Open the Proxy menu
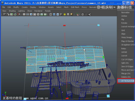 click(x=84, y=7)
